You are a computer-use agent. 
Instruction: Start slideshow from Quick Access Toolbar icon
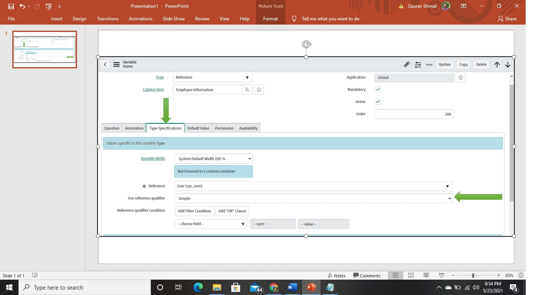[48, 6]
